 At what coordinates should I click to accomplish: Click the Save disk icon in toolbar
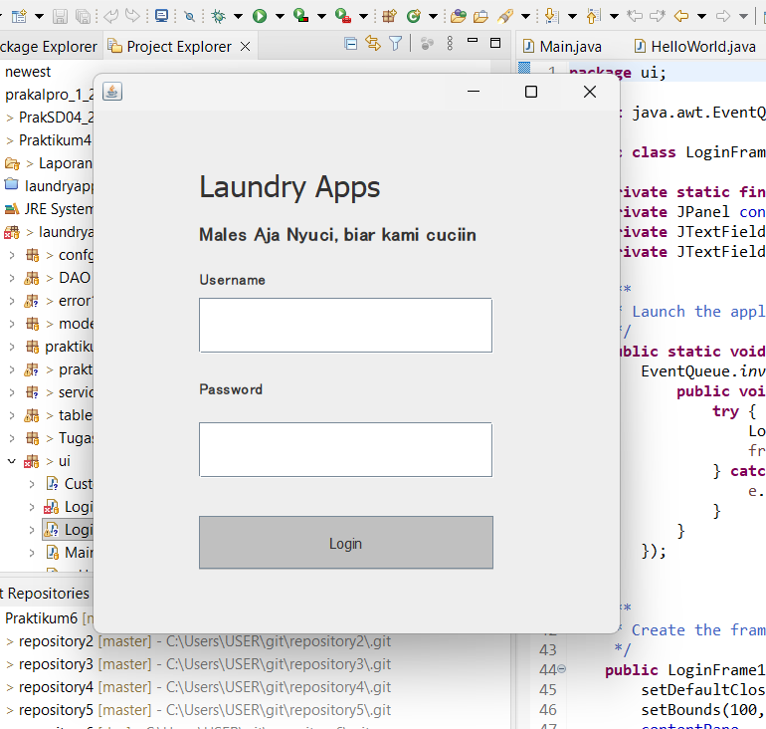click(61, 16)
